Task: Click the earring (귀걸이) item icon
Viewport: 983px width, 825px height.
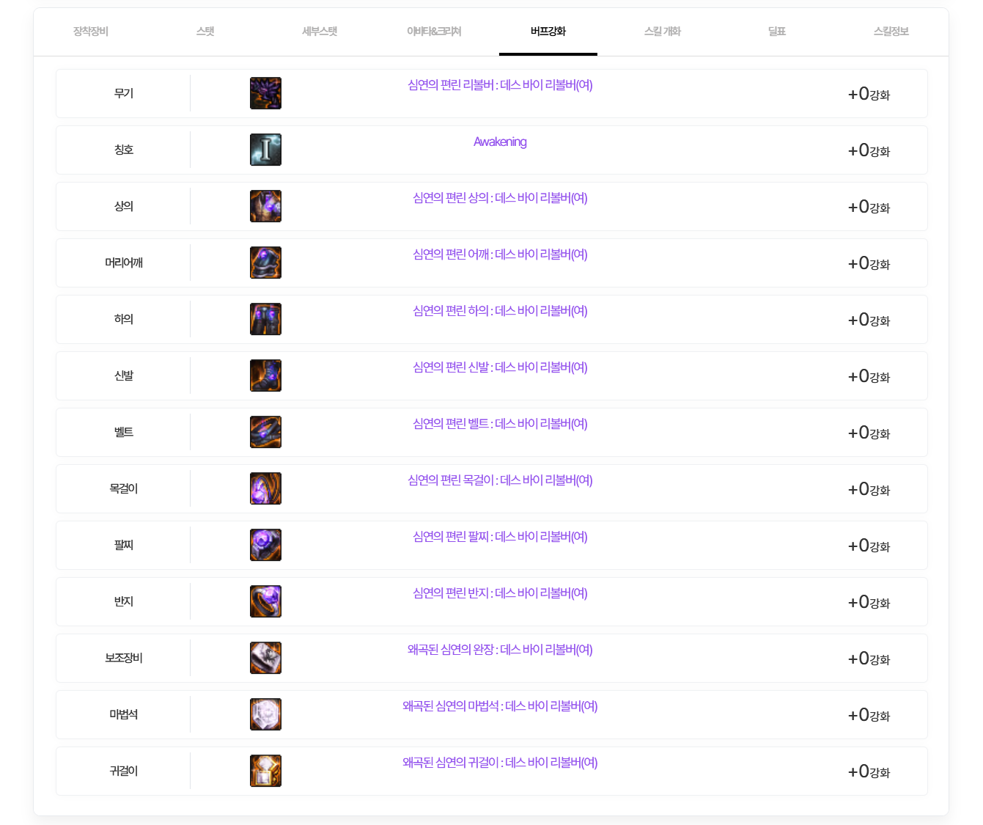Action: click(265, 771)
